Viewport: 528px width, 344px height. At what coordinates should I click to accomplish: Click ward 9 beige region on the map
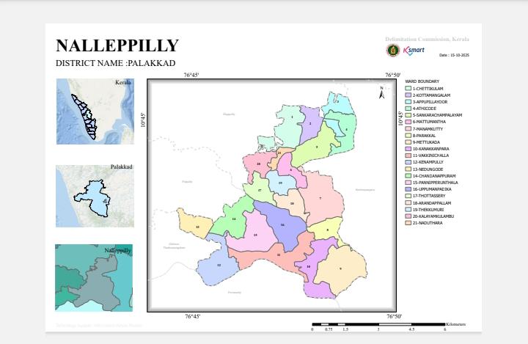coord(341,269)
